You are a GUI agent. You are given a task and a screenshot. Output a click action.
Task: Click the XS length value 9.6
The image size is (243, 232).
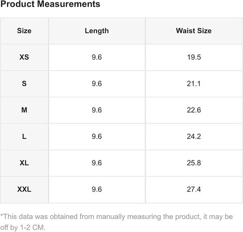tap(97, 57)
